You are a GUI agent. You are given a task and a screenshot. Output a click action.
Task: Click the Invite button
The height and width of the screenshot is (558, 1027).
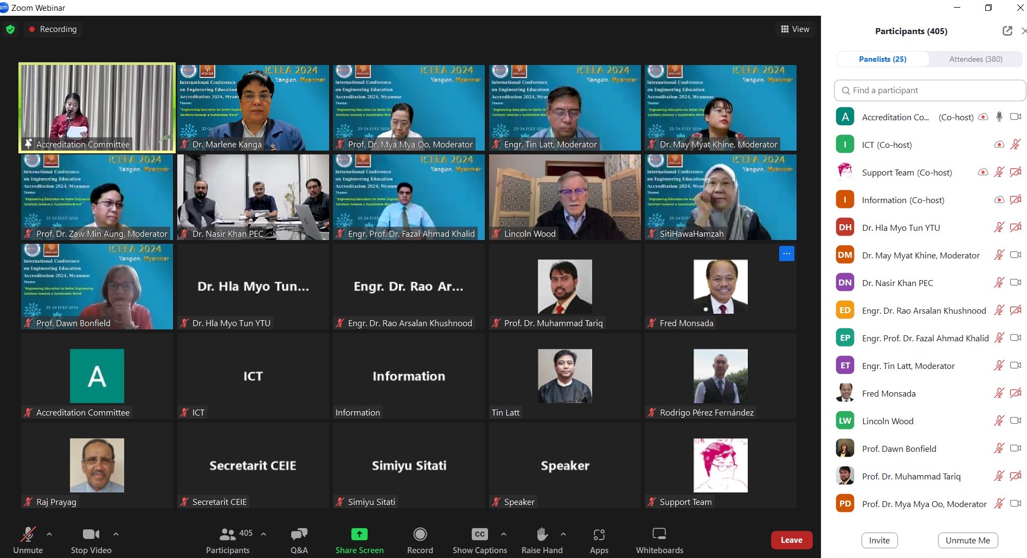click(x=879, y=540)
